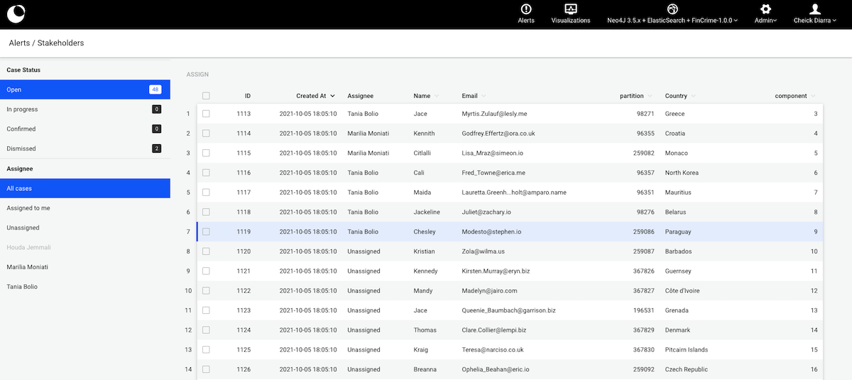852x380 pixels.
Task: Toggle the select-all checkbox in table header
Action: [x=206, y=96]
